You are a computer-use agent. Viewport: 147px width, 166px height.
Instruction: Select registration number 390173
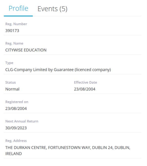pyautogui.click(x=12, y=31)
